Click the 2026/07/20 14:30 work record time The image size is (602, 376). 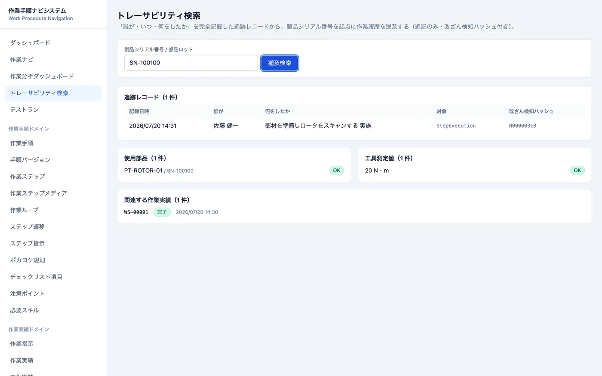[197, 212]
